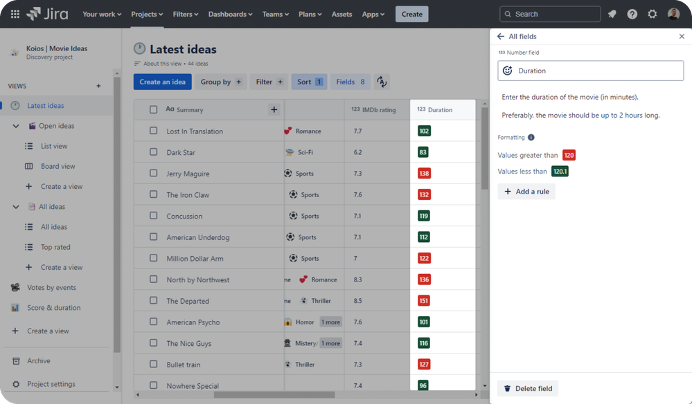Click the Project settings gear icon

tap(16, 384)
